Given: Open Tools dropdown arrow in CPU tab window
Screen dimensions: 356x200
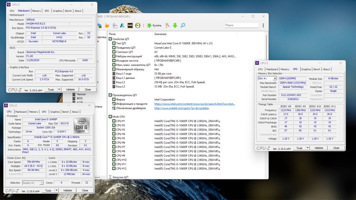Looking at the screenshot, I should pos(56,190).
